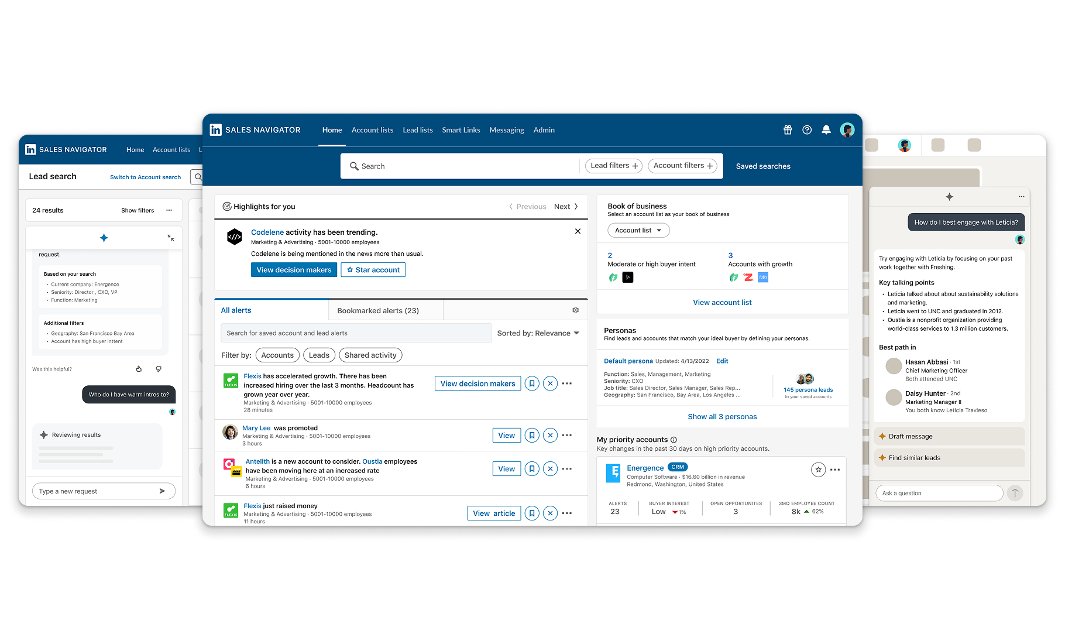Click Draft message in right panel

(949, 436)
